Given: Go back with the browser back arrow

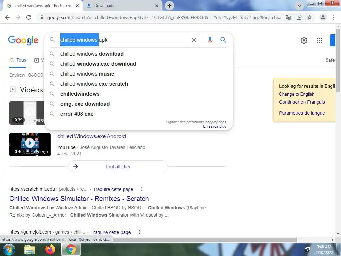Looking at the screenshot, I should pos(7,17).
